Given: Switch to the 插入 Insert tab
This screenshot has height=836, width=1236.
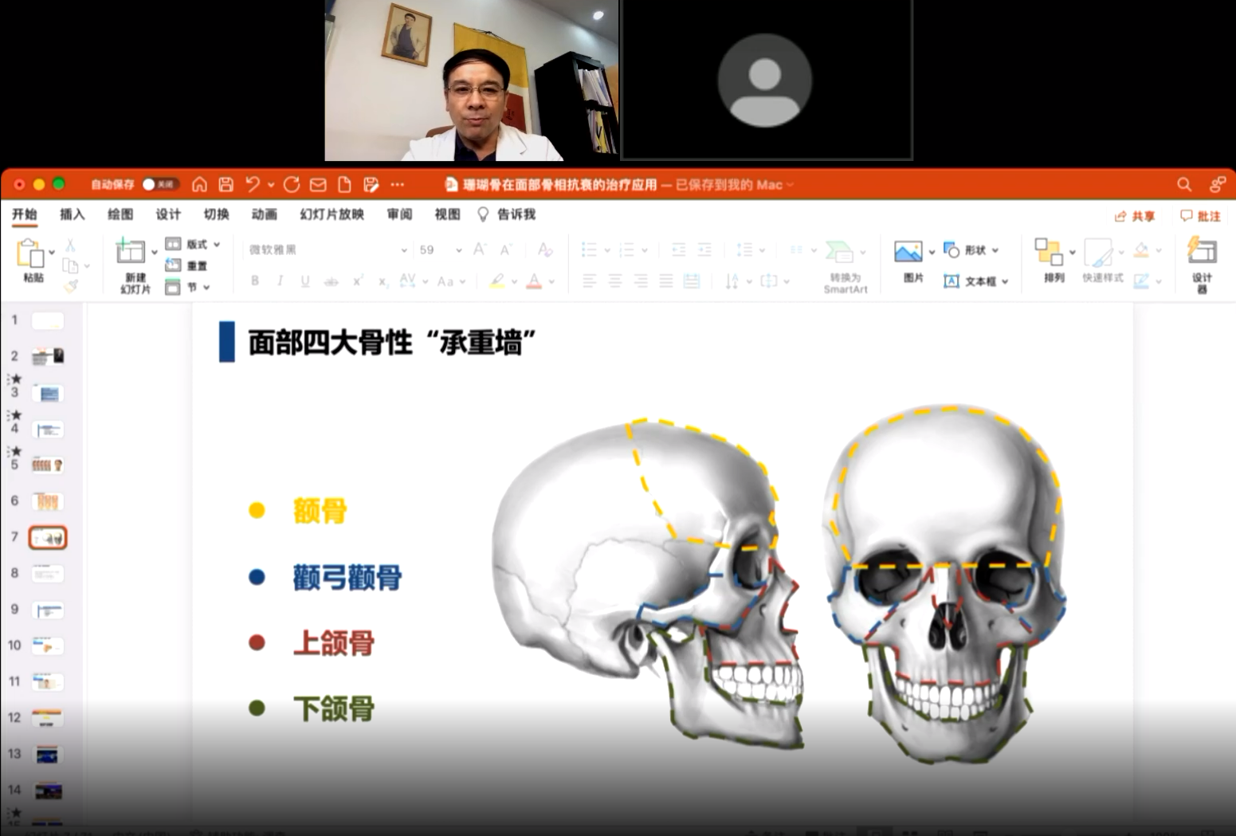Looking at the screenshot, I should tap(72, 214).
